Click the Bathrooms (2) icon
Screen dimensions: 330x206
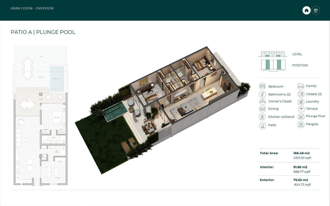point(262,94)
